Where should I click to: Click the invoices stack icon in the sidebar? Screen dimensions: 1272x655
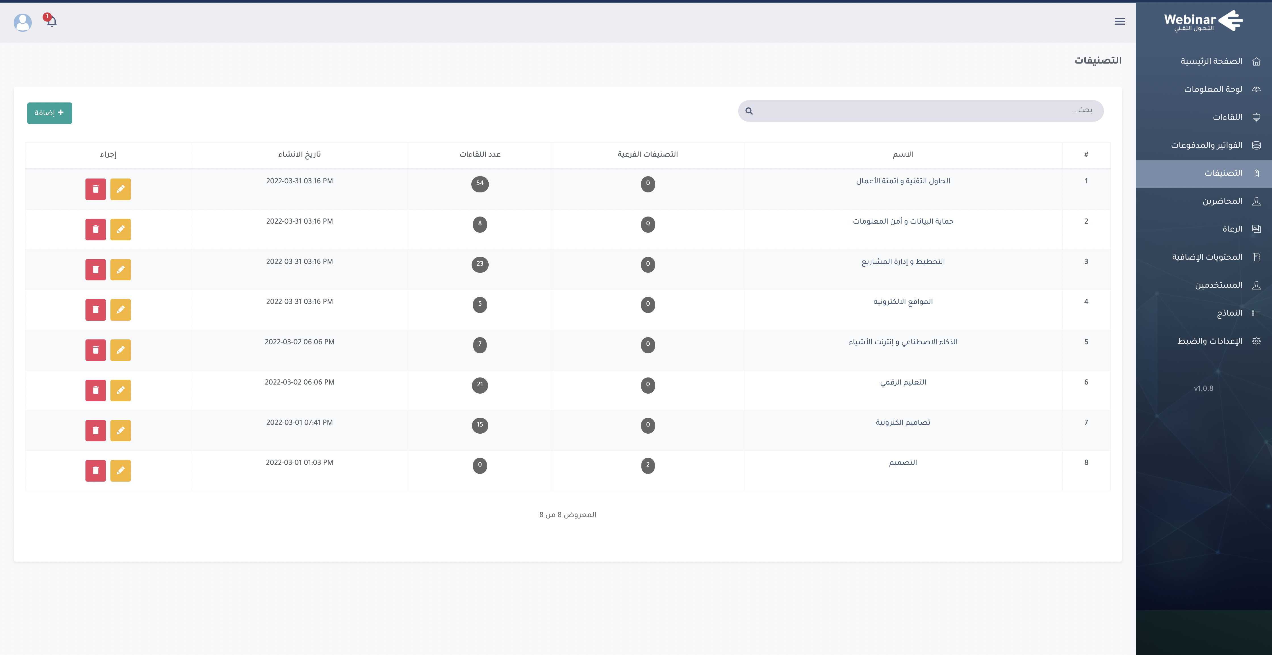pyautogui.click(x=1256, y=145)
